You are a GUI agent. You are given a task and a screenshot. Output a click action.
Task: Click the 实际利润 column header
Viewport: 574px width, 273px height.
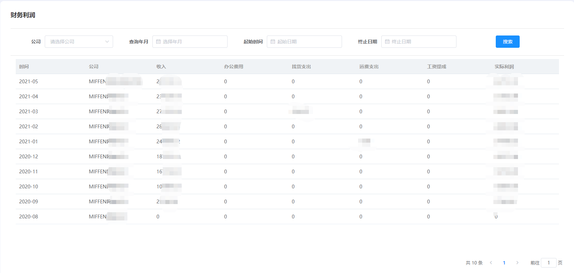pyautogui.click(x=504, y=67)
